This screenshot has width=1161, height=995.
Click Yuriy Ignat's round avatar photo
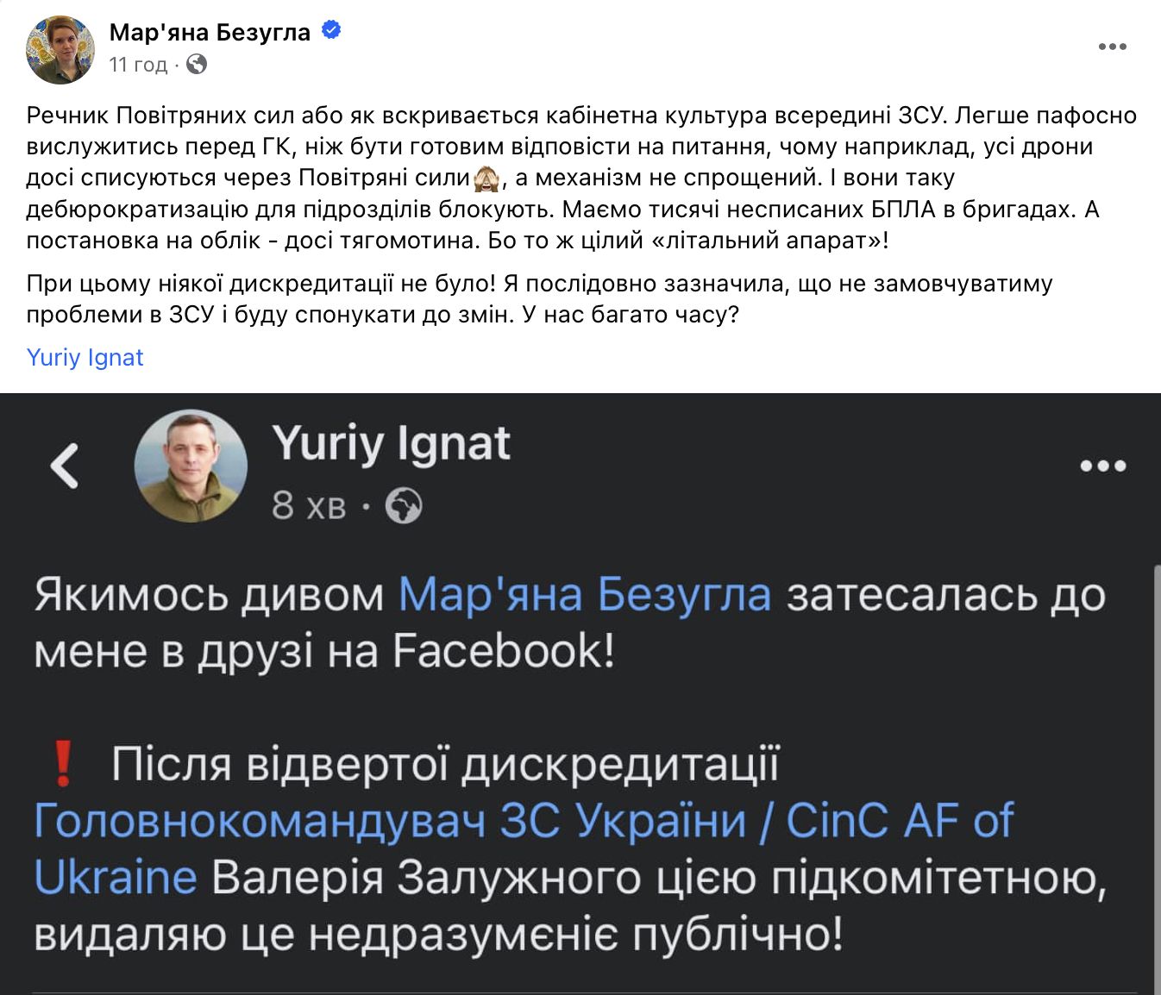[191, 466]
